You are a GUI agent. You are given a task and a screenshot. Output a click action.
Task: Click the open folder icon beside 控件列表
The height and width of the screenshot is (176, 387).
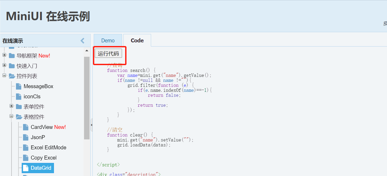pos(12,76)
